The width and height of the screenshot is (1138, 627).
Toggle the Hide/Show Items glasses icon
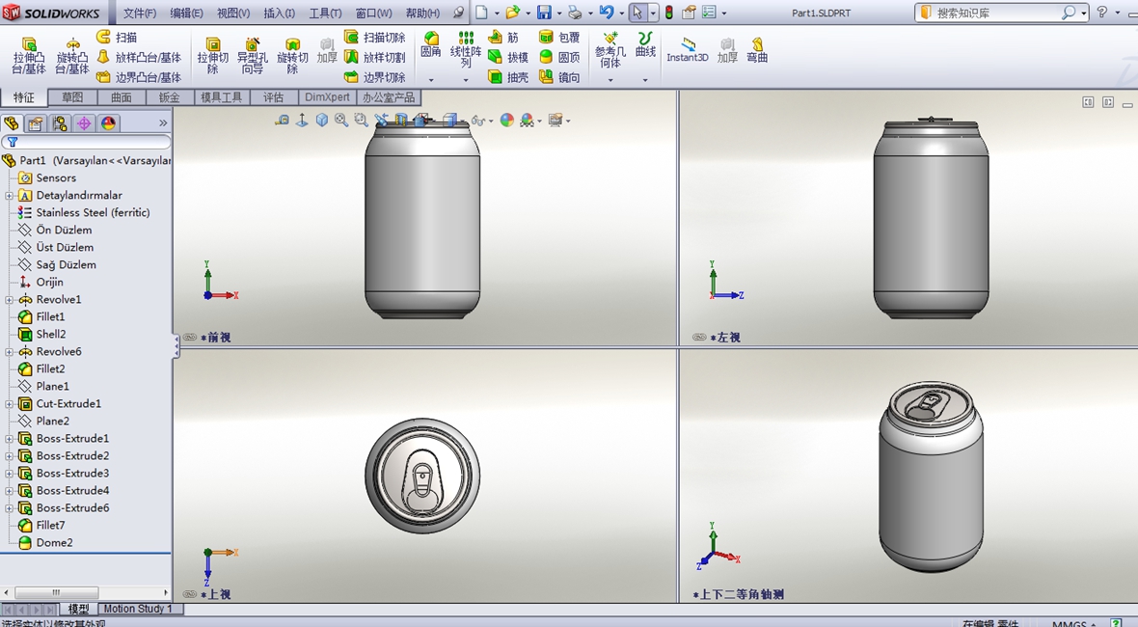[x=477, y=121]
